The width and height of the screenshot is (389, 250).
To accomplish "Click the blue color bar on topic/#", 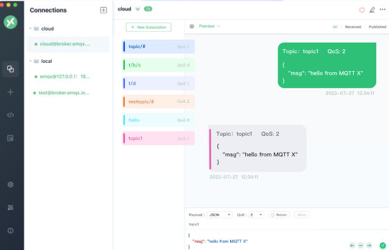I will [124, 47].
